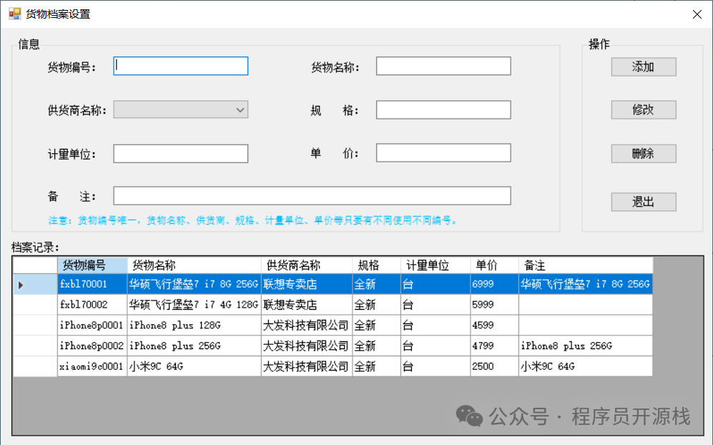Screen dimensions: 713x445
Task: Focus the 备注 text field
Action: pyautogui.click(x=312, y=196)
